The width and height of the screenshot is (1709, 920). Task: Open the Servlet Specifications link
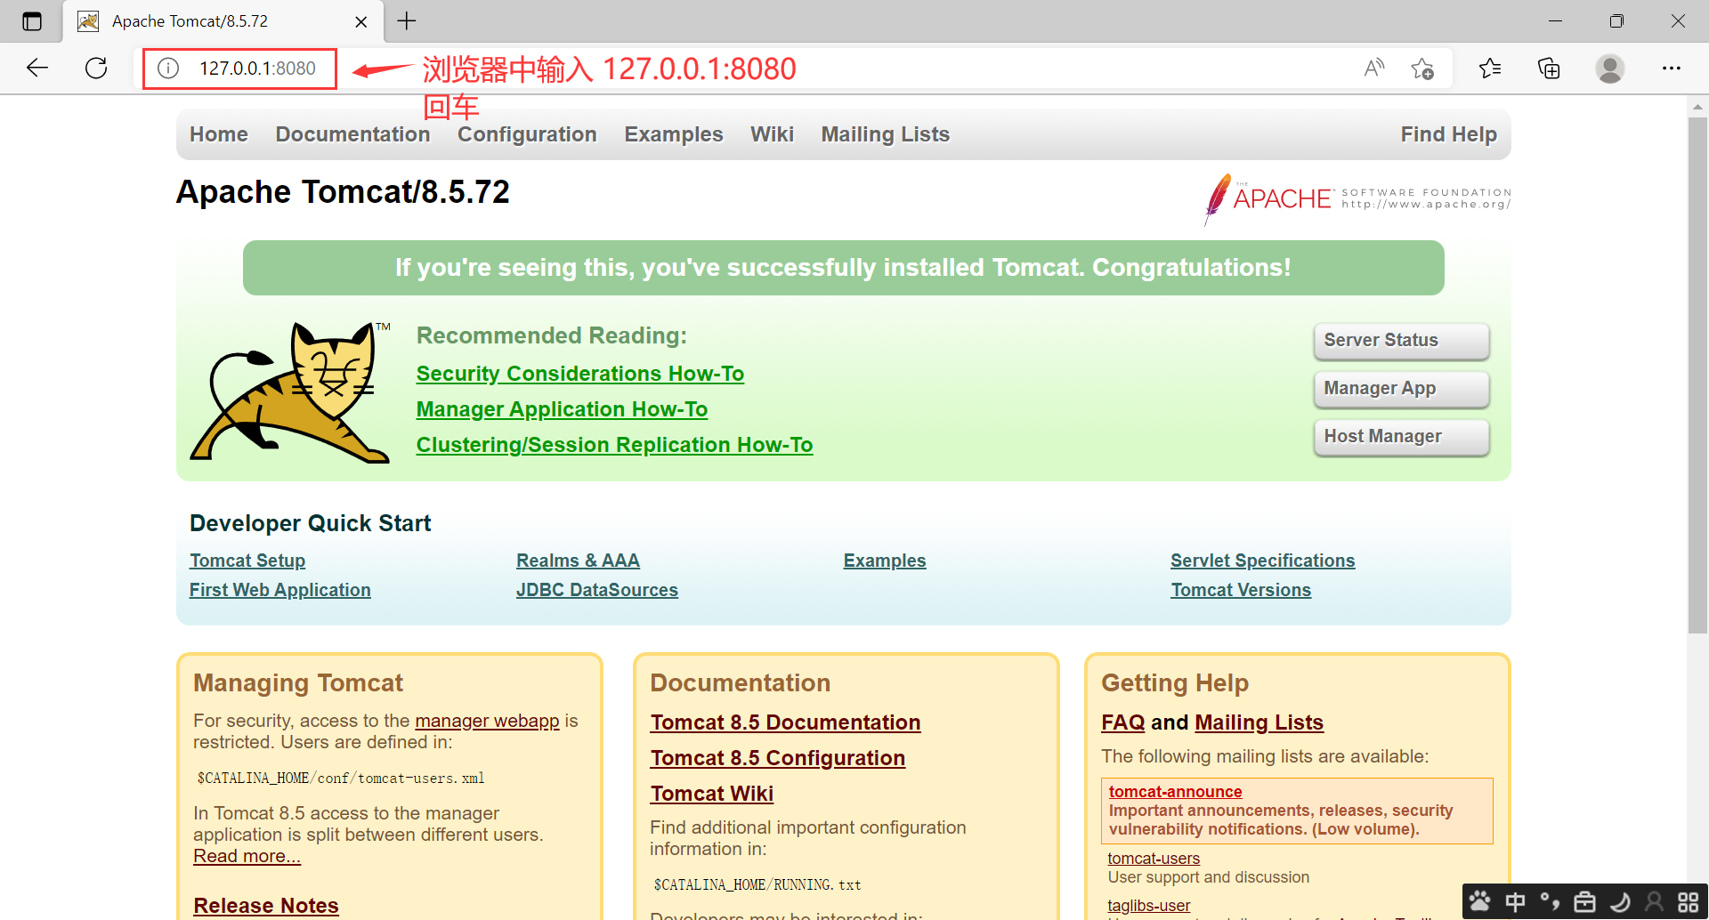1263,561
